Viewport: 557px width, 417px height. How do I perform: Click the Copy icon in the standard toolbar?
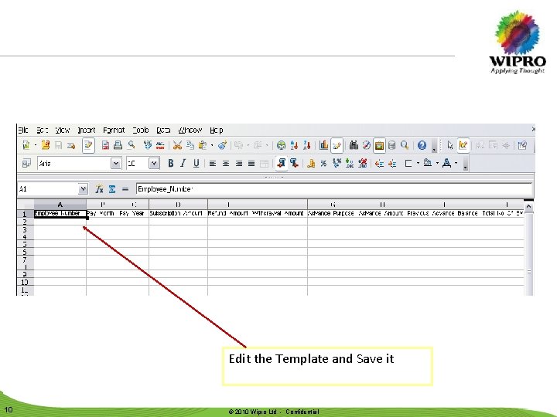(190, 145)
